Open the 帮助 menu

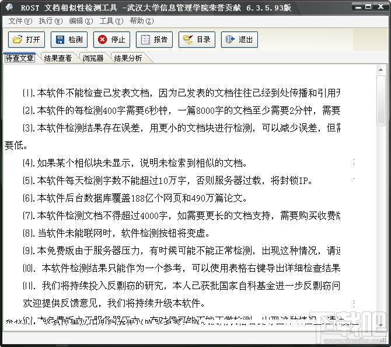[142, 21]
